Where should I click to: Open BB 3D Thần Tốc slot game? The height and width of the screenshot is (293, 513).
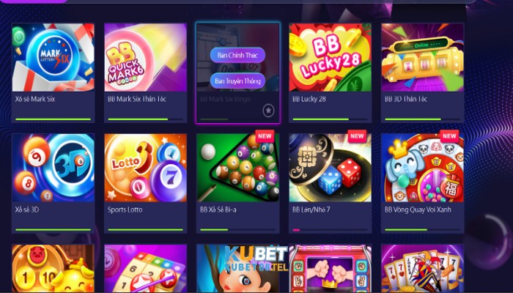422,73
